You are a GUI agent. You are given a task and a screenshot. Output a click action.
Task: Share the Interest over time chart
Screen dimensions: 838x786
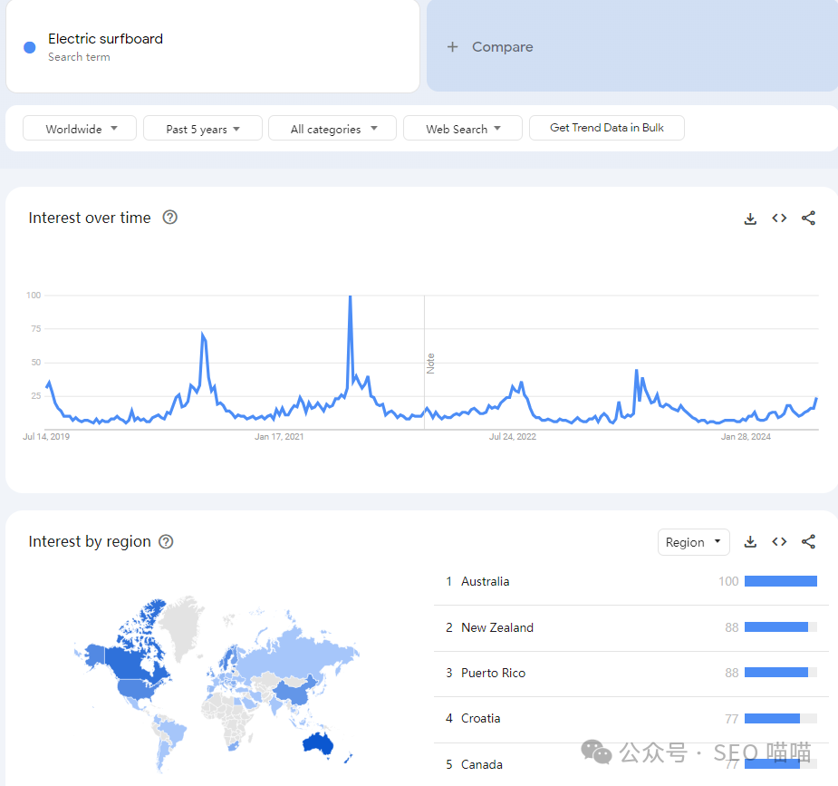(x=809, y=218)
